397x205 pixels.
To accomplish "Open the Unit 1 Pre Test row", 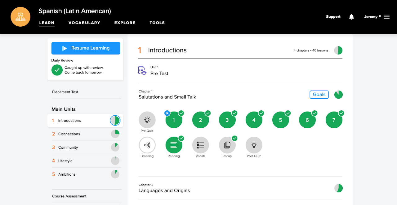I will tap(240, 71).
